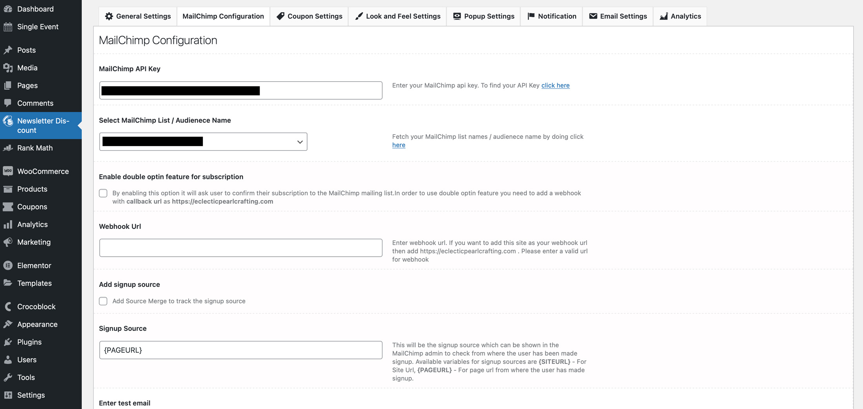The image size is (863, 409).
Task: Open the top Analytics tab
Action: (680, 16)
